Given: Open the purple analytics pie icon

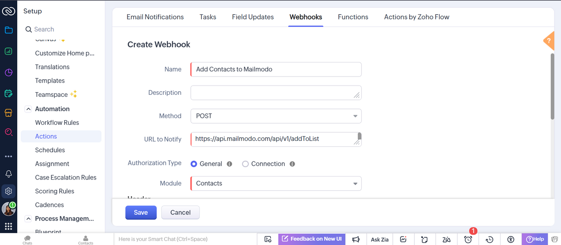Looking at the screenshot, I should (x=9, y=72).
